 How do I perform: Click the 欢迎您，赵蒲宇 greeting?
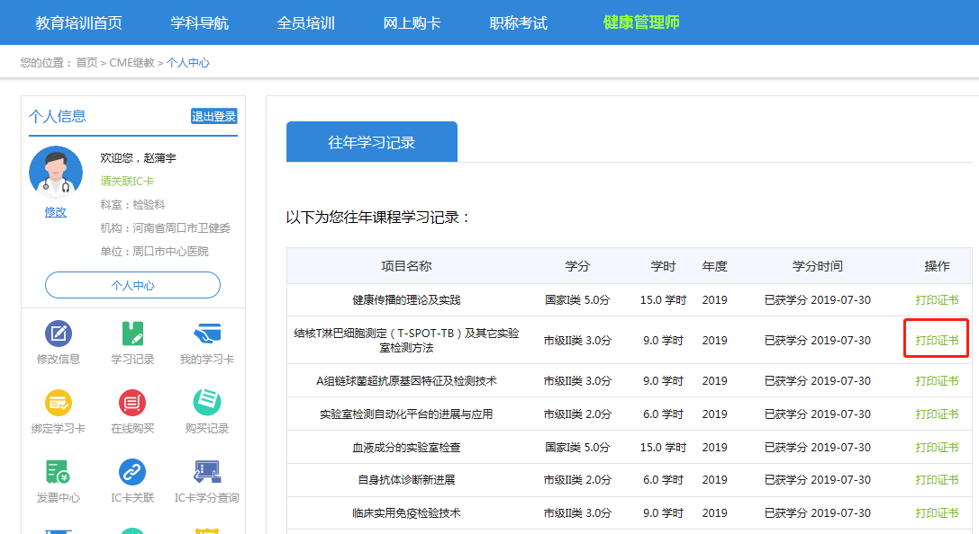[x=138, y=157]
